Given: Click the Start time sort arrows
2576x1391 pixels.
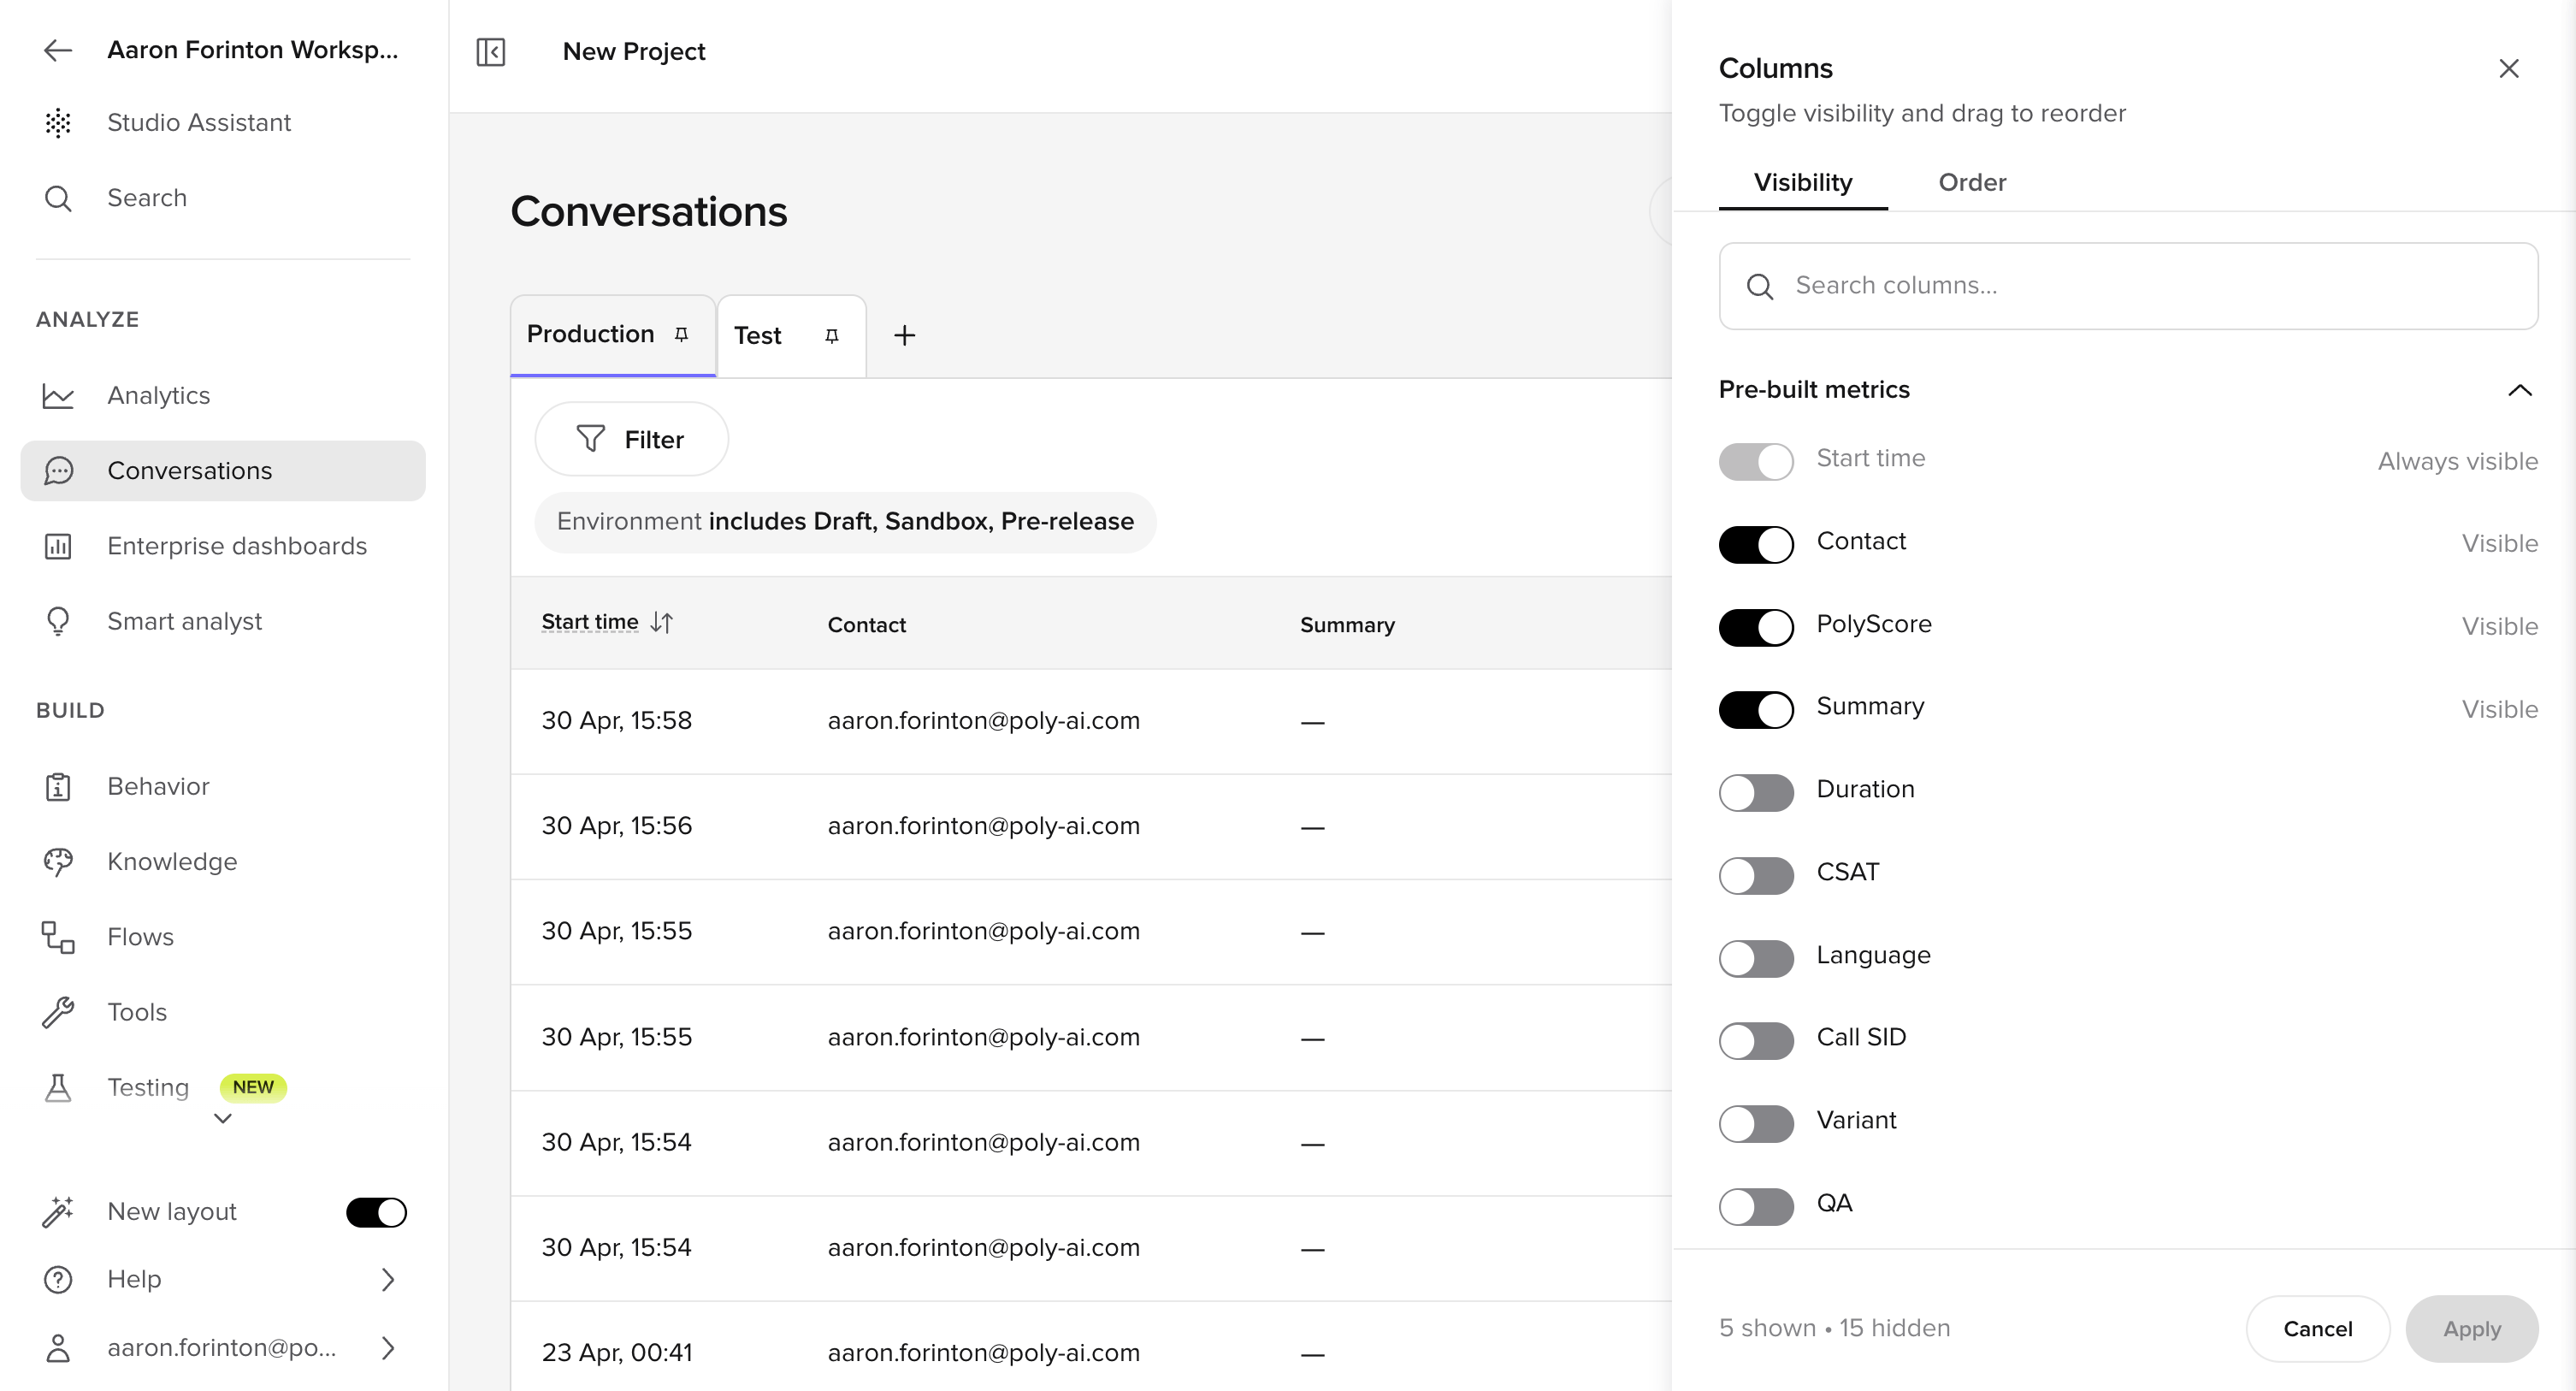Looking at the screenshot, I should coord(662,622).
